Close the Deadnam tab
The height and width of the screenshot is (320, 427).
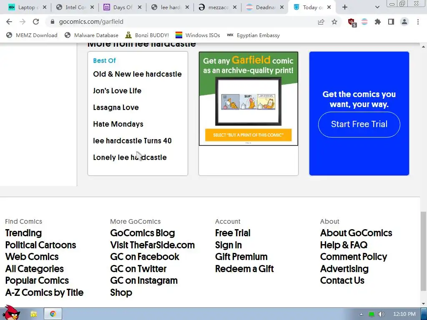click(x=282, y=7)
